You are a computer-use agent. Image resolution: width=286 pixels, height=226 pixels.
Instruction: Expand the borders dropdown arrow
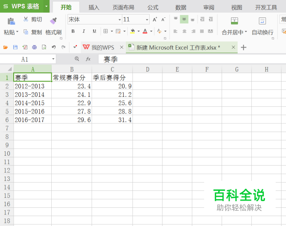click(112, 31)
